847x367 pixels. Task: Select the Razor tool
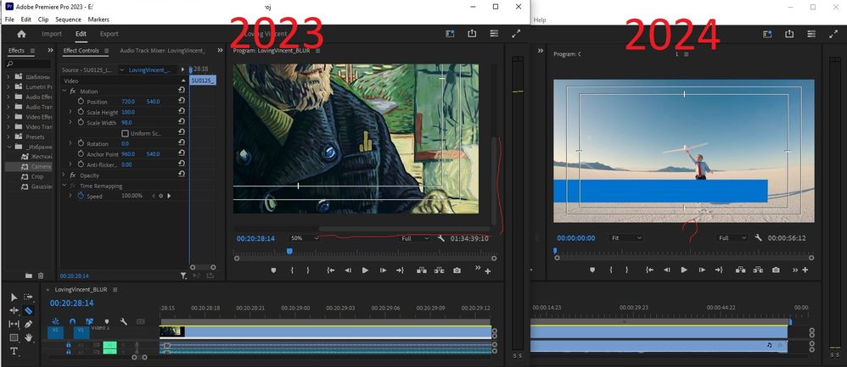click(28, 310)
